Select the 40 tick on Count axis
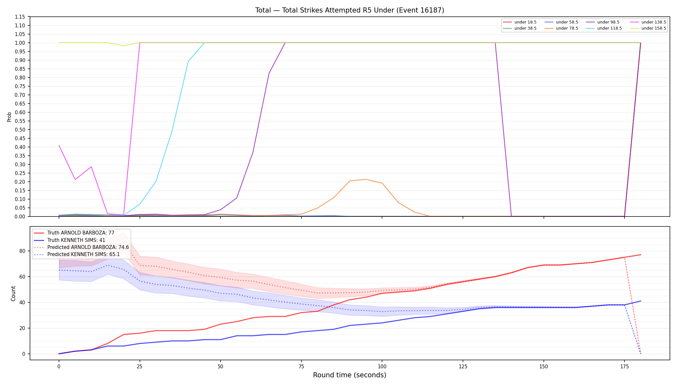Viewport: 677px width, 386px height. [x=23, y=302]
